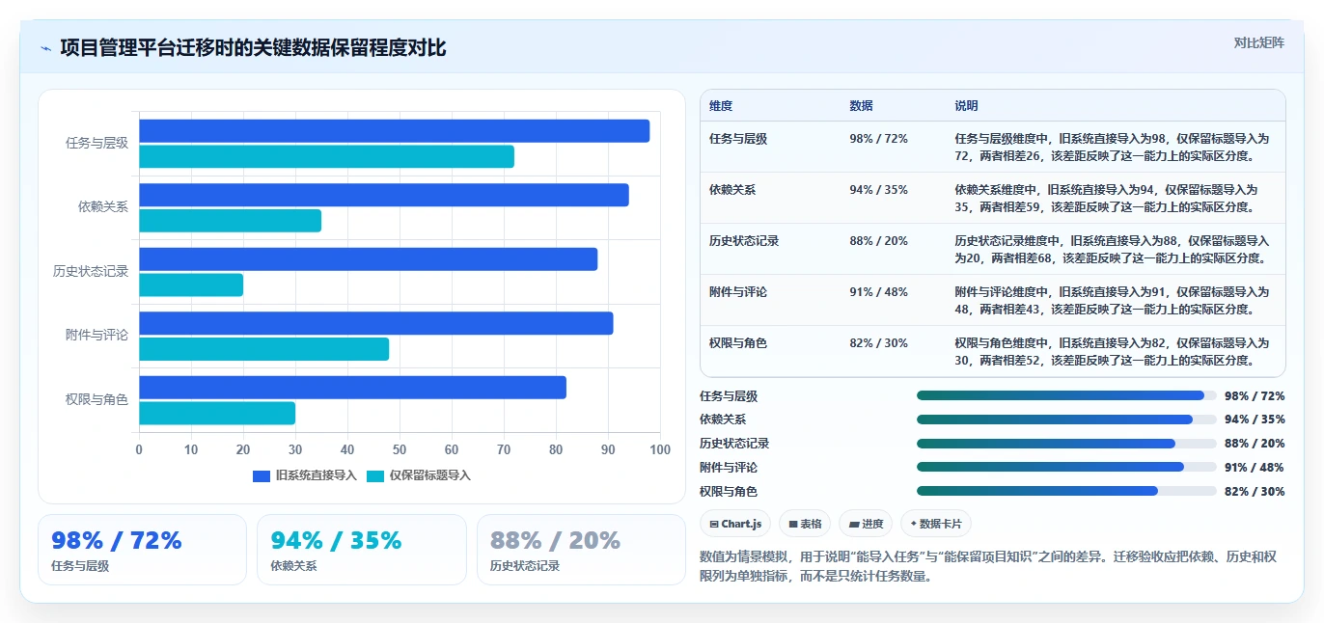Click the 任务与层级 y-axis label in chart

point(97,143)
